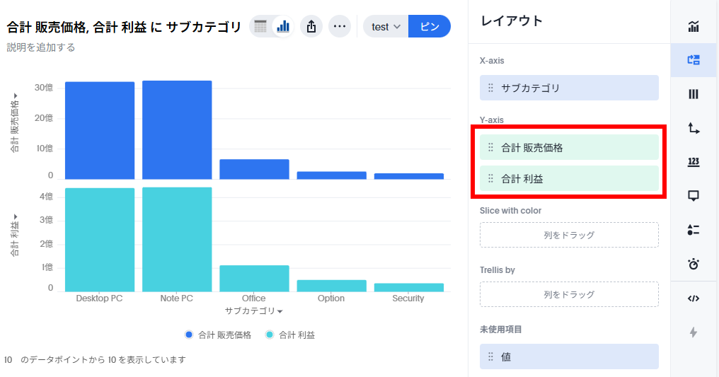Click the layout configuration sidebar icon
719x377 pixels.
(x=694, y=60)
